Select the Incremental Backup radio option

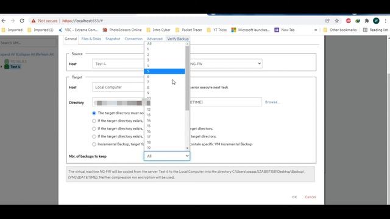point(94,144)
